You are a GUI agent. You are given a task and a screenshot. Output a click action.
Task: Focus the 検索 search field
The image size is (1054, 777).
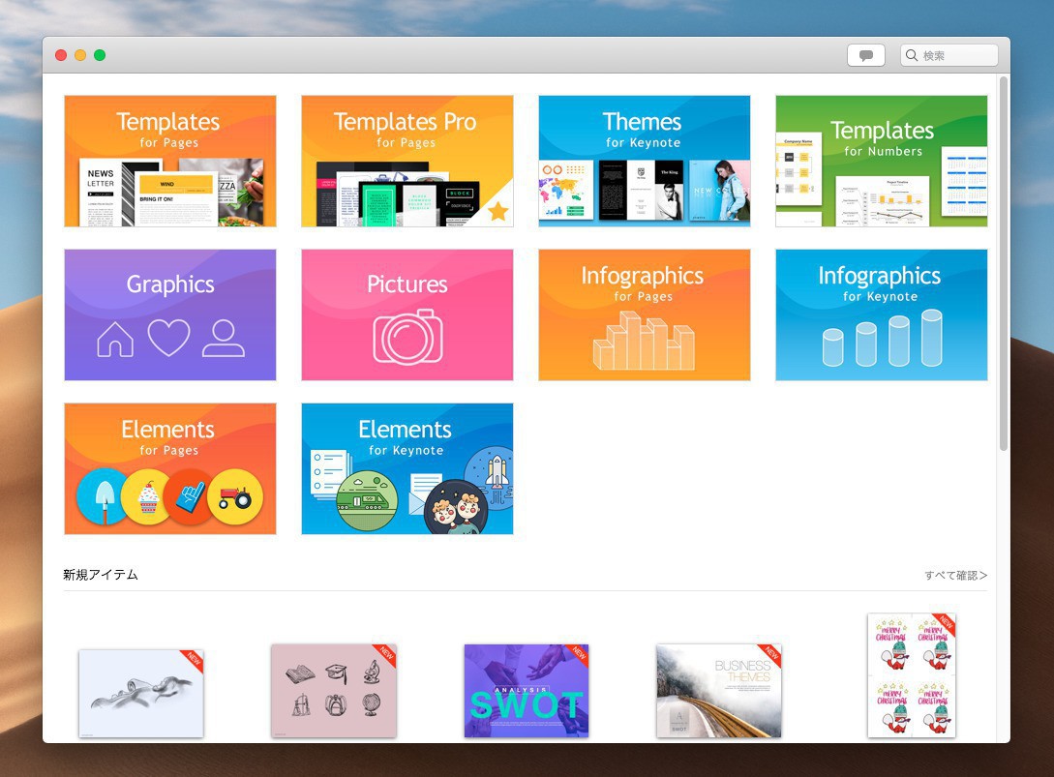[949, 55]
